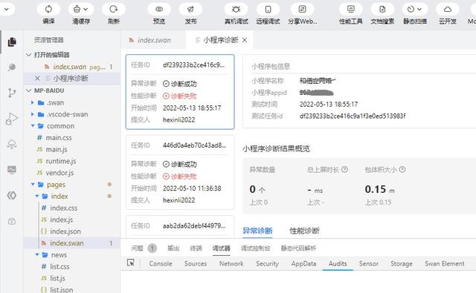Open the 调试控制台 debug console tab
476x293 pixels.
pos(255,248)
